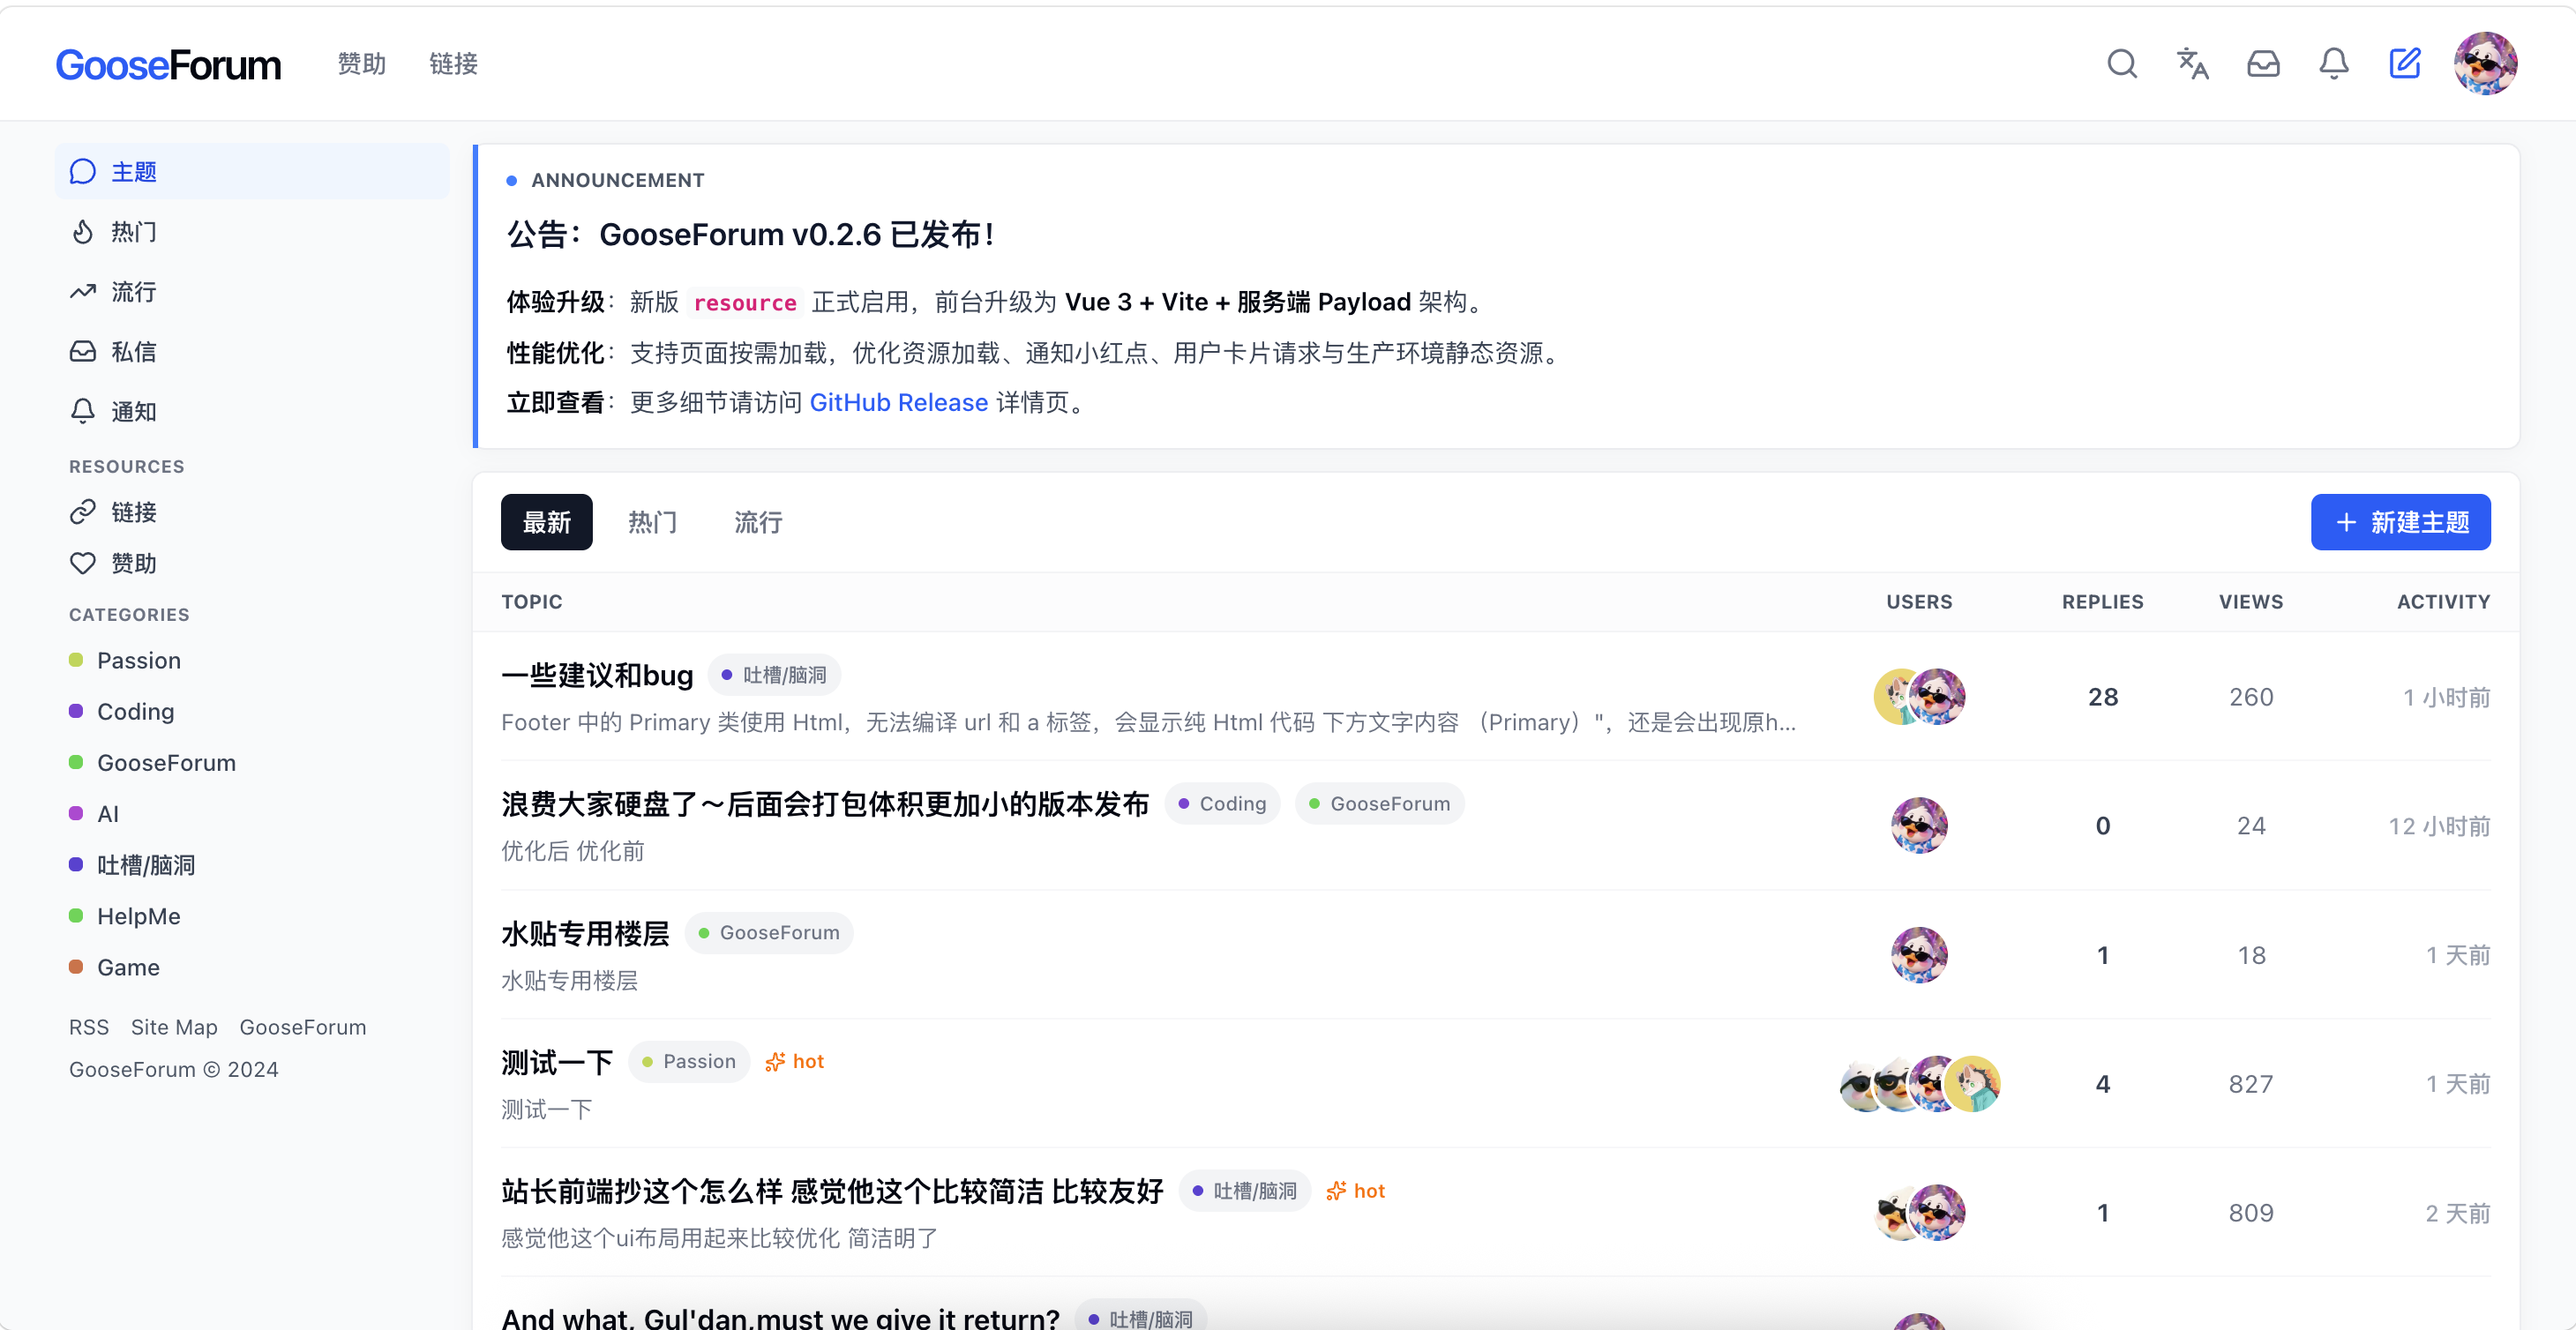Click reply count 28 on first topic

[2102, 697]
